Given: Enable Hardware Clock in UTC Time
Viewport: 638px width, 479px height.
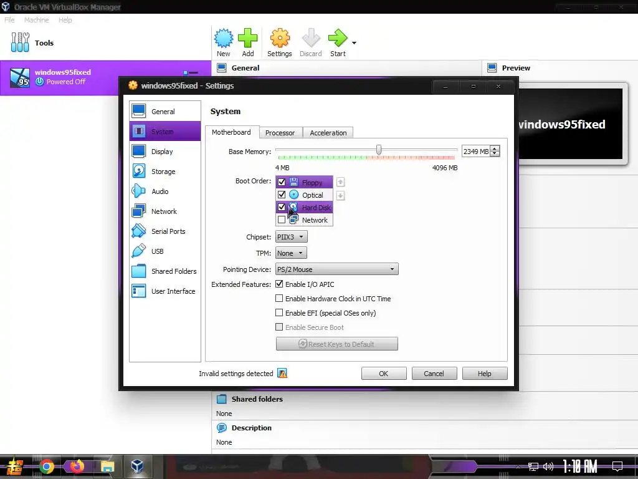Looking at the screenshot, I should [279, 298].
